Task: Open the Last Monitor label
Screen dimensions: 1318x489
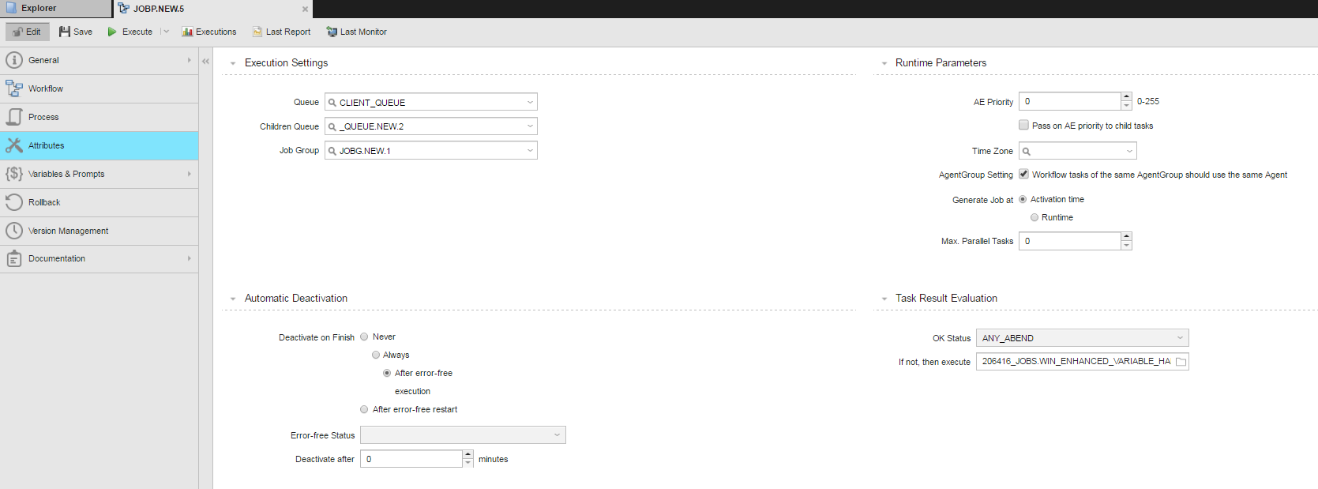Action: click(363, 32)
